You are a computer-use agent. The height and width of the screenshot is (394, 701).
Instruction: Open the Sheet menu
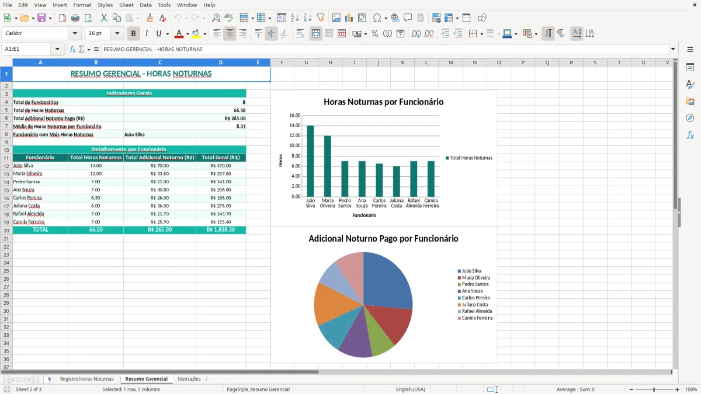click(126, 5)
